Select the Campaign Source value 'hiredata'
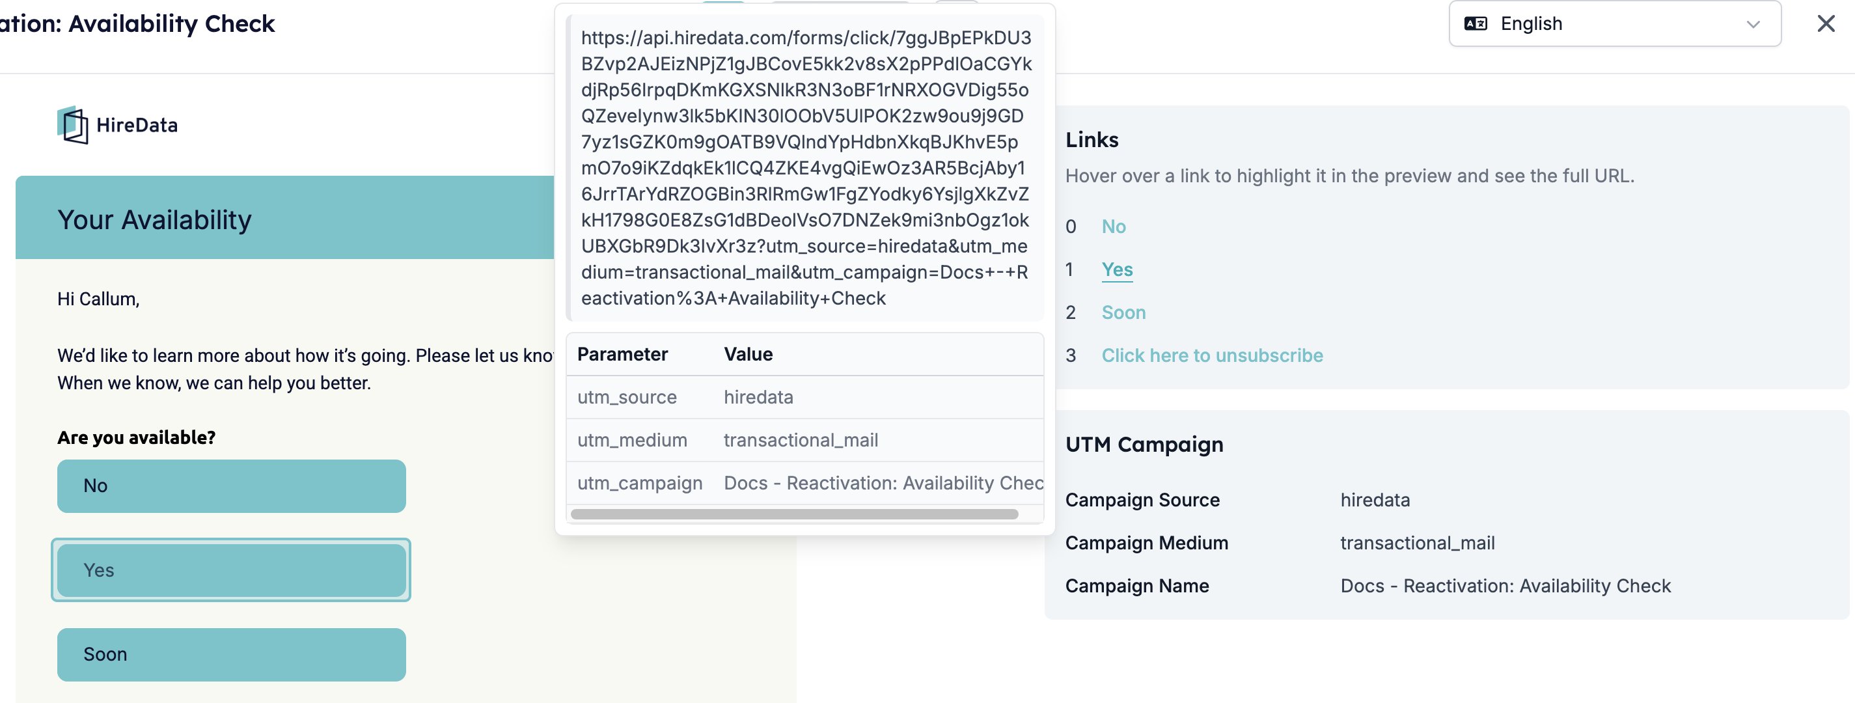Screen dimensions: 1855x703 coord(1375,500)
